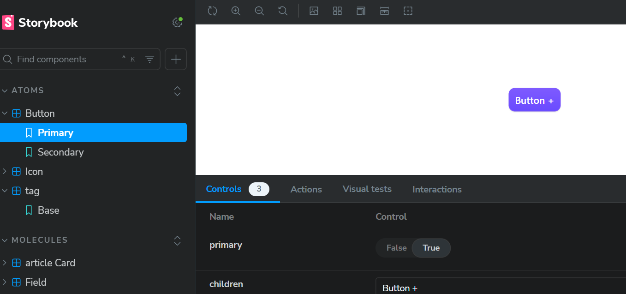Toggle the outline dashed-box tool

click(408, 11)
